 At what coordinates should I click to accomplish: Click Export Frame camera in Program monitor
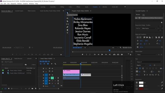click(x=122, y=55)
